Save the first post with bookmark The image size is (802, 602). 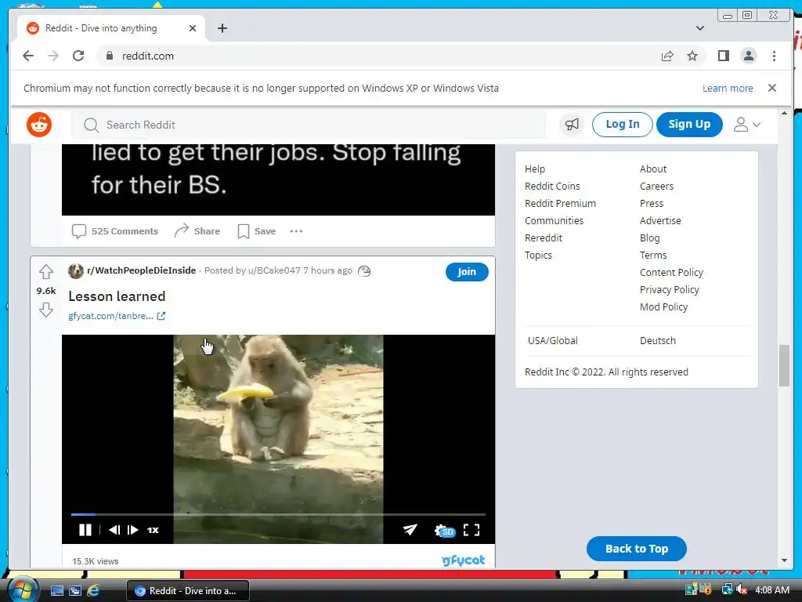[x=257, y=231]
